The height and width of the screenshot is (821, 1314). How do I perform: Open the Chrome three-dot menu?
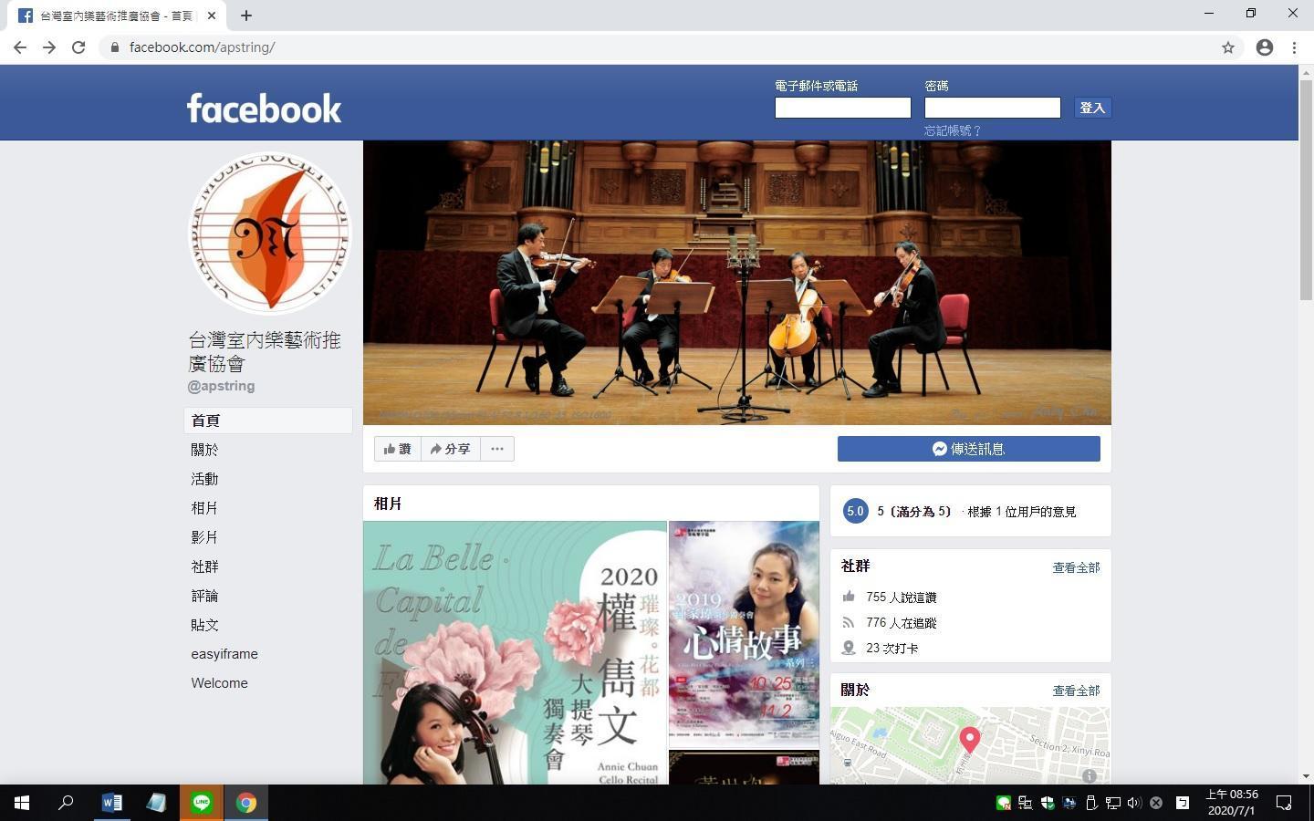coord(1294,47)
